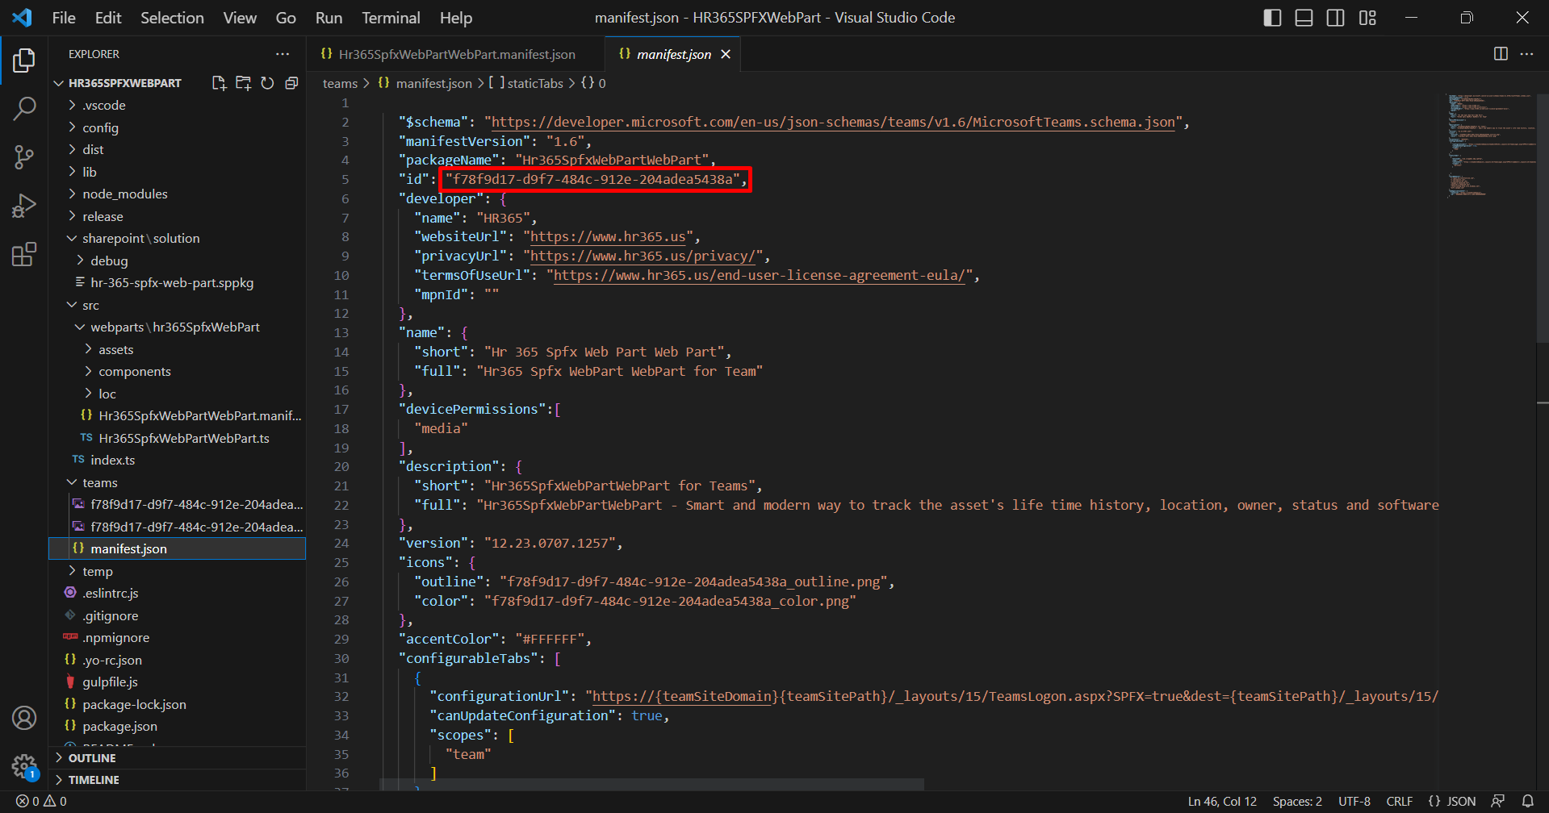Viewport: 1549px width, 813px height.
Task: Toggle the bottom panel layout icon
Action: [1304, 18]
